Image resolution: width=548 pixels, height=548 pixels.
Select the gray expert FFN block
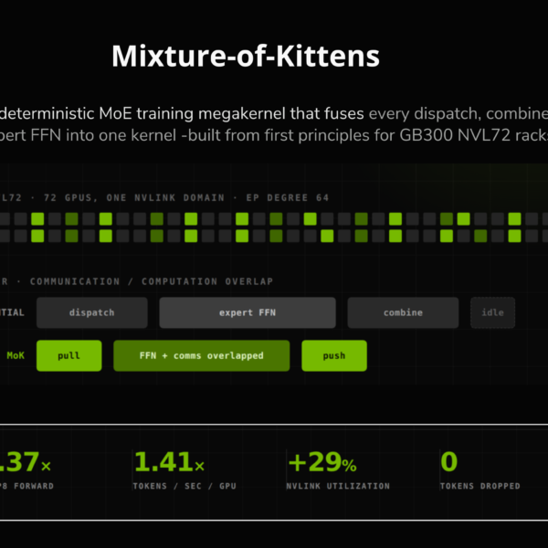[248, 312]
